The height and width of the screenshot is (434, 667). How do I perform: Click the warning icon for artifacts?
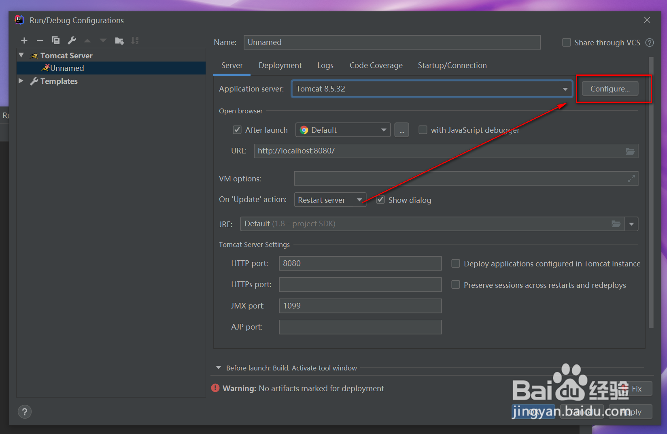pos(215,388)
